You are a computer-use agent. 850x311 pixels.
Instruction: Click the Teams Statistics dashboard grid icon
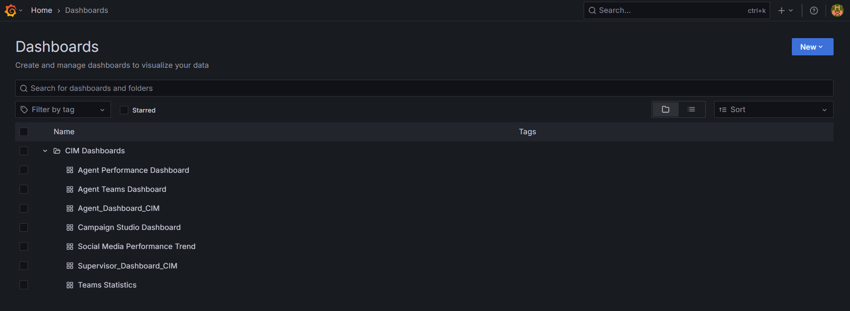coord(70,285)
